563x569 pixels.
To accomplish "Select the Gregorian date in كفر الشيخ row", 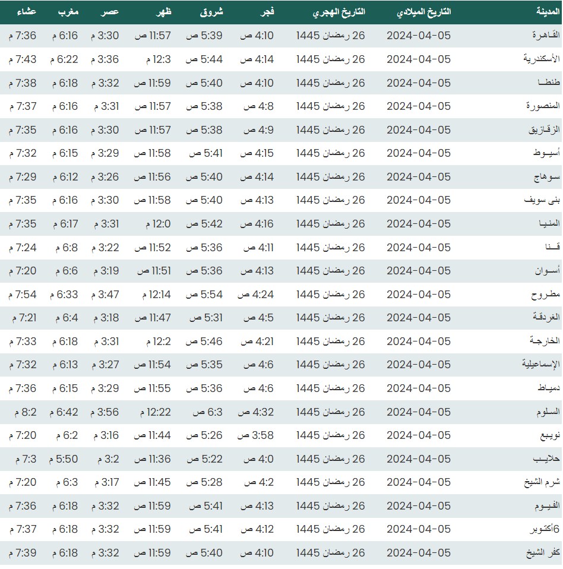I will [419, 553].
